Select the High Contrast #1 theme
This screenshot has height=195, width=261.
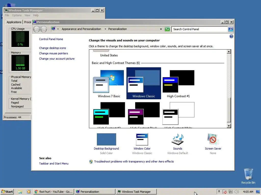click(x=178, y=83)
